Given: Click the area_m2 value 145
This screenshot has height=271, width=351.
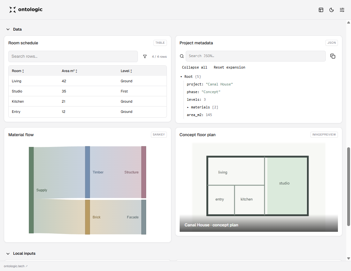Looking at the screenshot, I should [x=209, y=115].
